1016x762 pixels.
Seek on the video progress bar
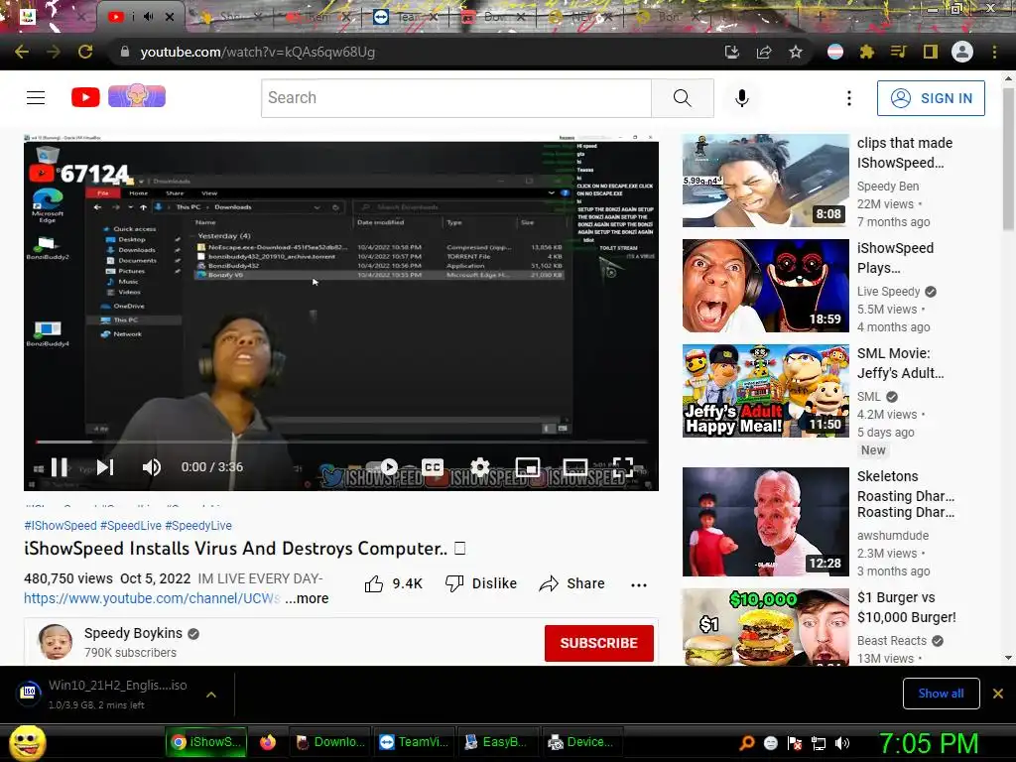341,442
